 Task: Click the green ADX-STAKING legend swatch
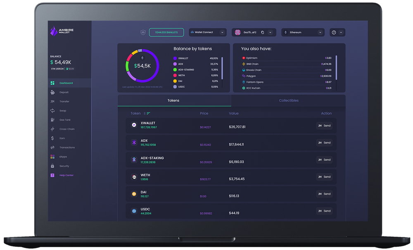[x=175, y=69]
